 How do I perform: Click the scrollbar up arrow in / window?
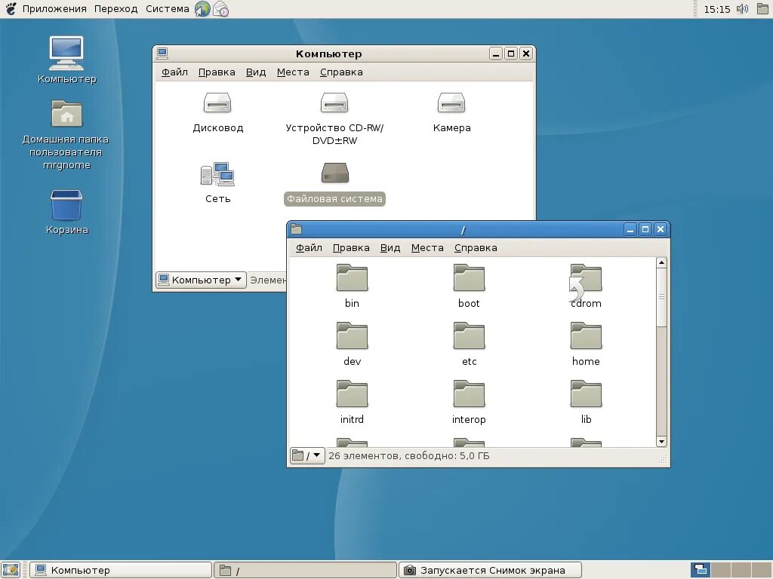[661, 262]
